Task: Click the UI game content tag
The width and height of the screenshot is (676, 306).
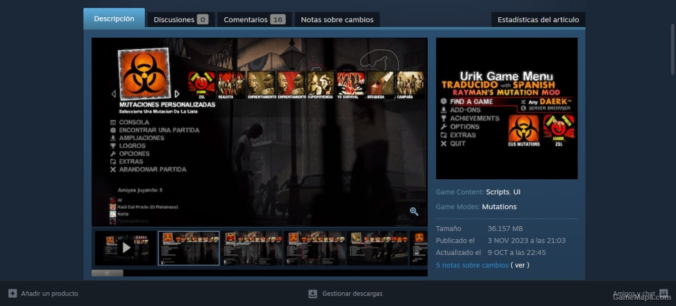Action: (517, 192)
